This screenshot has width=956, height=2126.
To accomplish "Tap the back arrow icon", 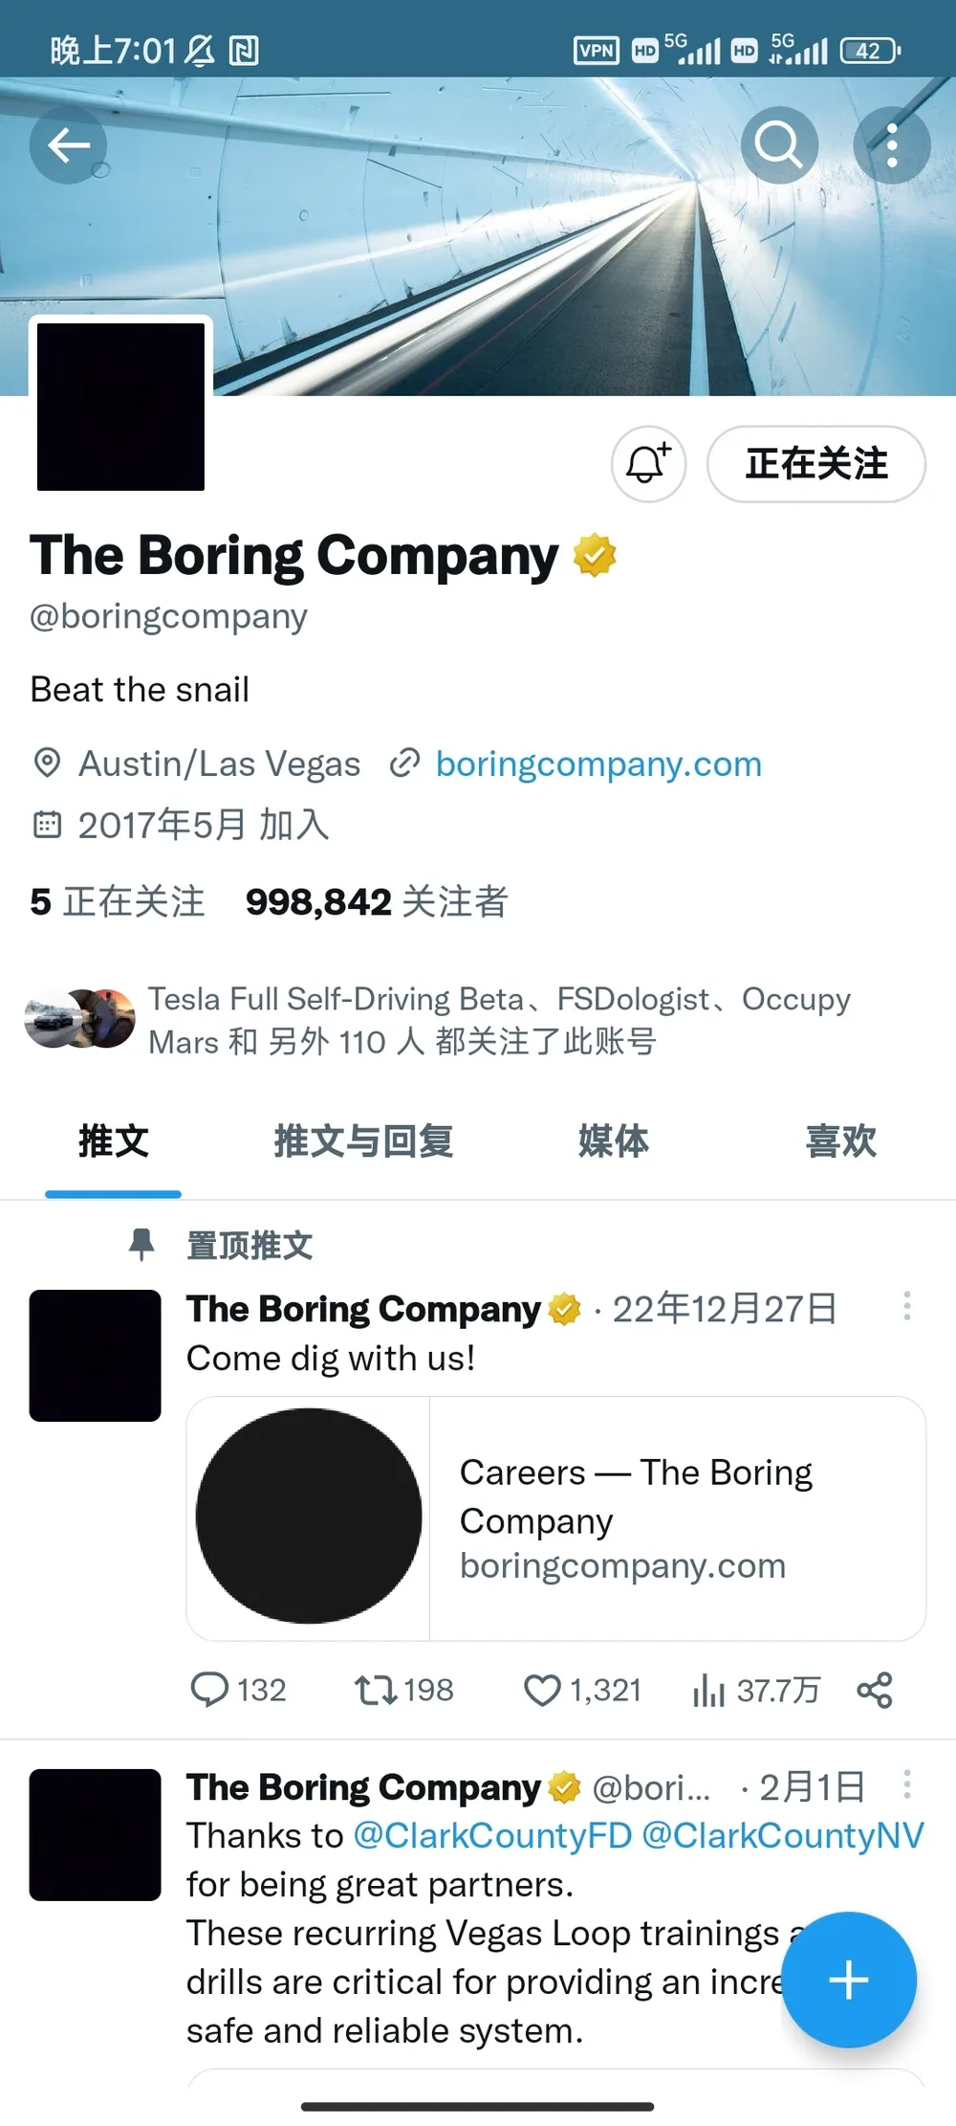I will (68, 145).
